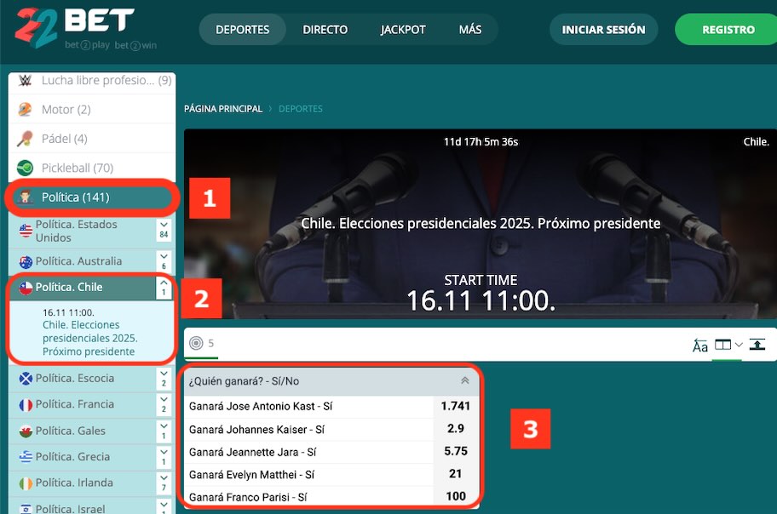Expand Política. Irlanda events
Viewport: 777px width, 514px height.
[164, 483]
